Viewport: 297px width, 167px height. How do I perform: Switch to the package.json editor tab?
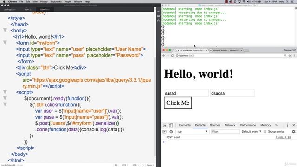(x=10, y=9)
